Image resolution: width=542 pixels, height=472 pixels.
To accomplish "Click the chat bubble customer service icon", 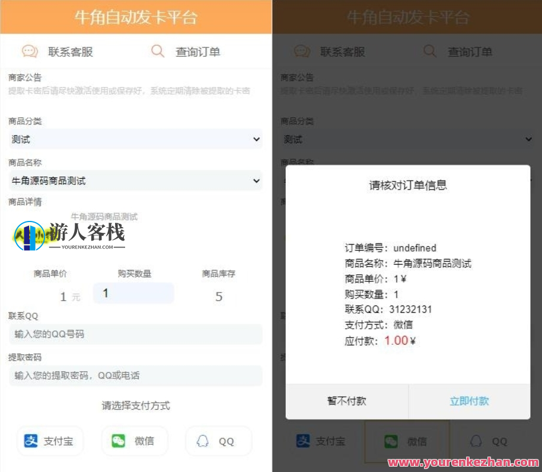I will (x=31, y=51).
